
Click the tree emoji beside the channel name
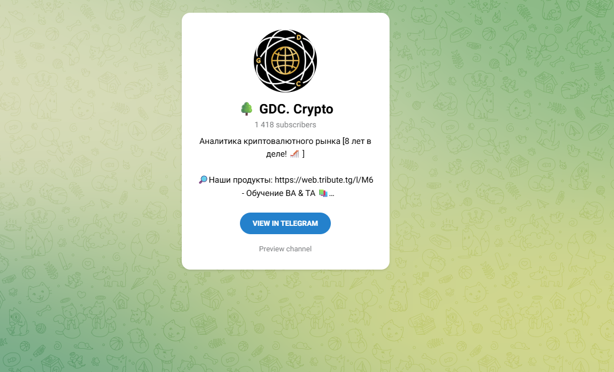click(246, 108)
